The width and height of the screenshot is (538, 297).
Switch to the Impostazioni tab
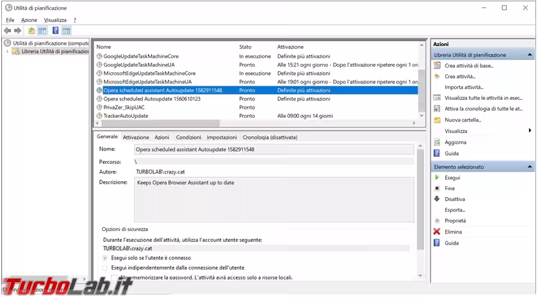click(x=222, y=137)
